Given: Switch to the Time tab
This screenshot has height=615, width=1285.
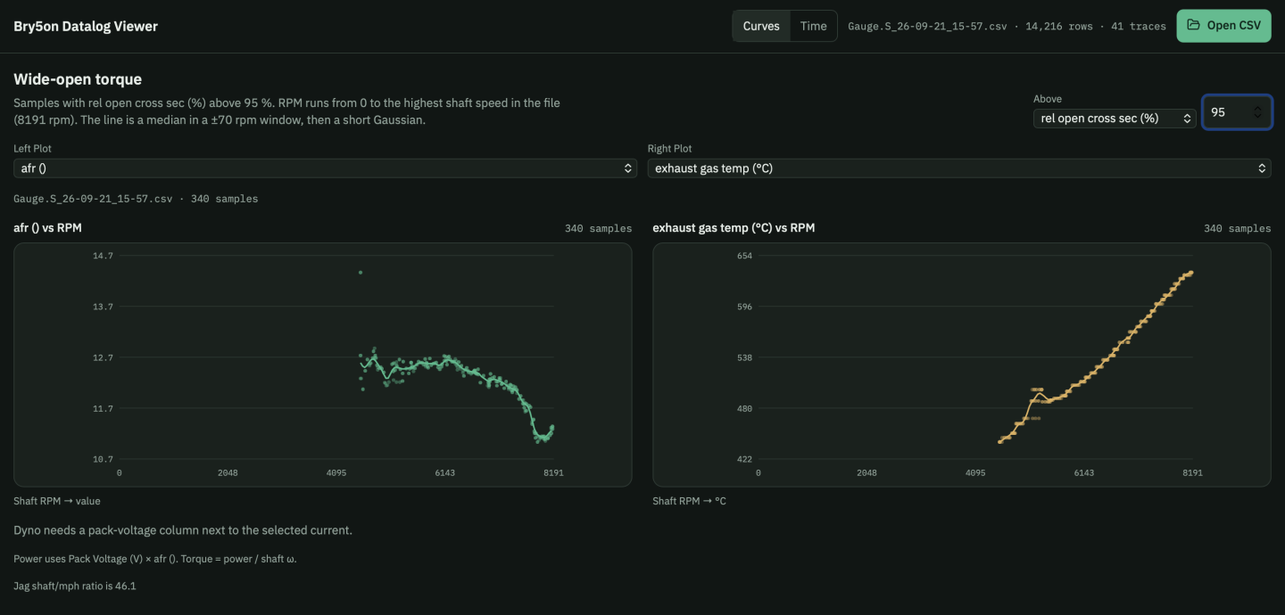Looking at the screenshot, I should coord(813,26).
